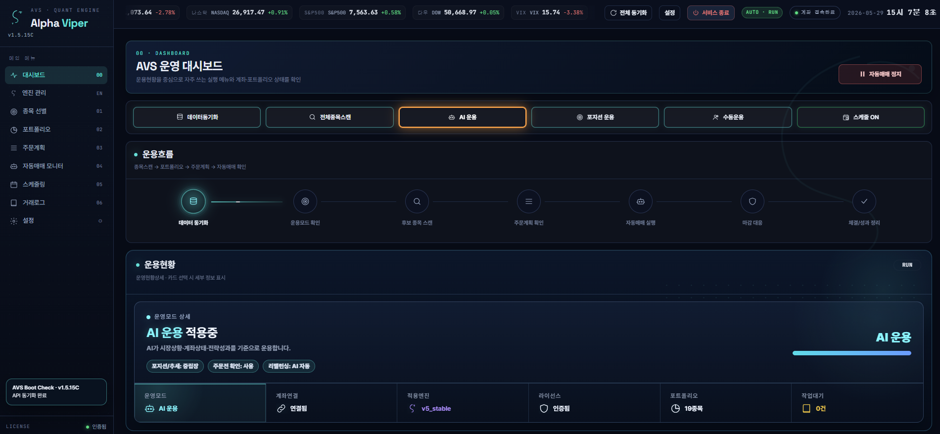This screenshot has height=434, width=940.
Task: Click the 종목 선별 target icon
Action: [14, 111]
